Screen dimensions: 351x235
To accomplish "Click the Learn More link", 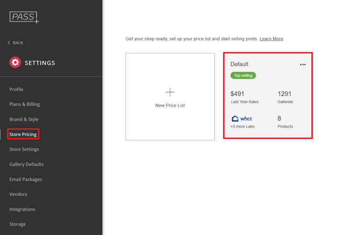I will [x=271, y=39].
